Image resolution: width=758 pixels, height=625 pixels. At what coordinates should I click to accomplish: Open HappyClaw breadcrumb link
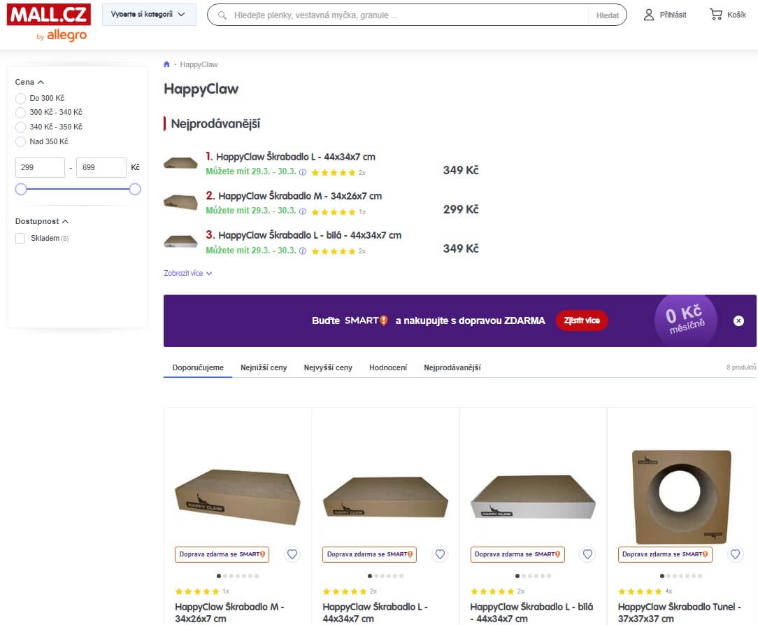tap(199, 64)
